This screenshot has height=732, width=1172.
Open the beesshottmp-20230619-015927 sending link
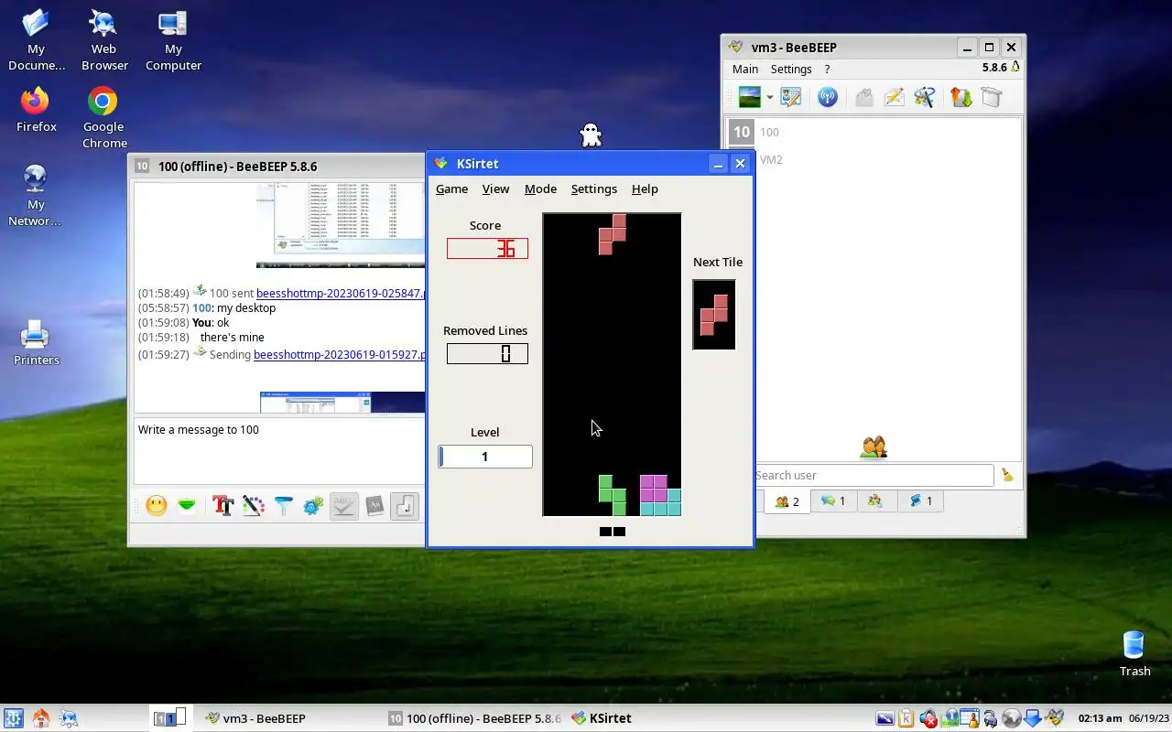pos(339,354)
